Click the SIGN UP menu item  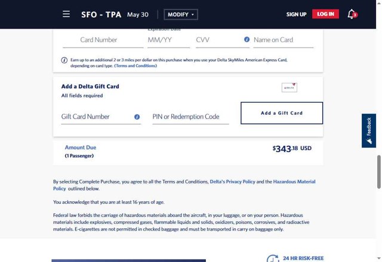coord(296,14)
